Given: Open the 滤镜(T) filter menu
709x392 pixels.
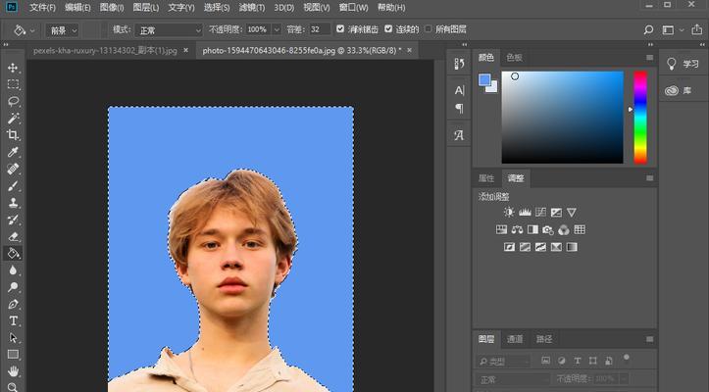Looking at the screenshot, I should click(252, 7).
